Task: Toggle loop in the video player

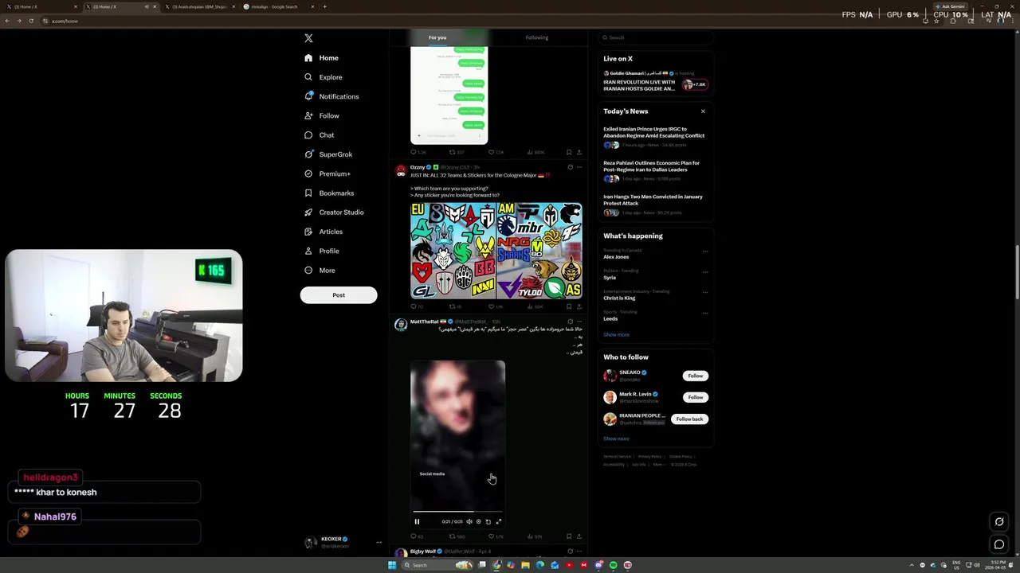Action: point(488,522)
